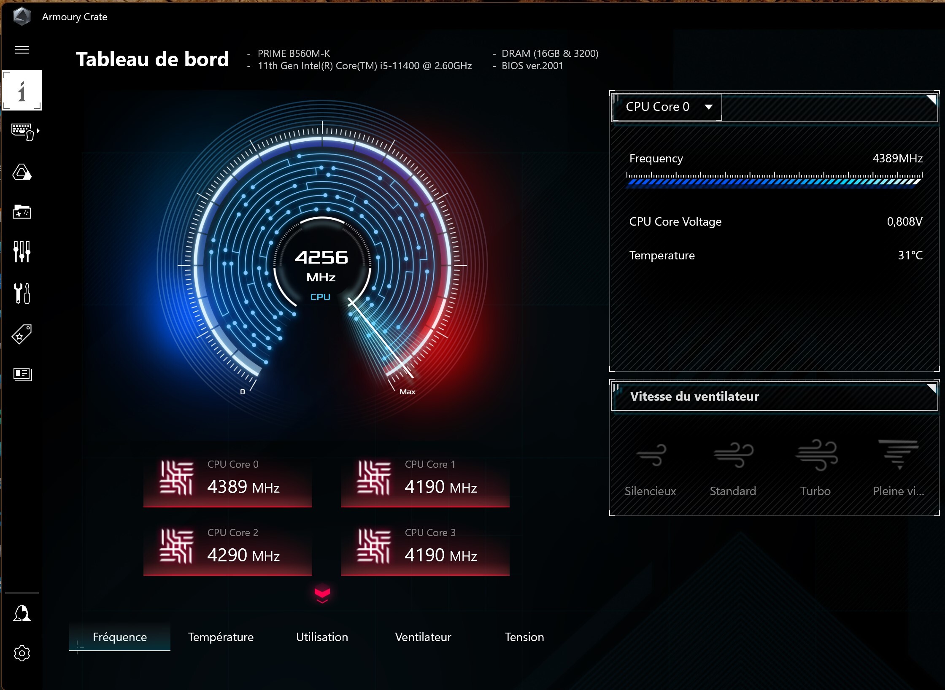Expand more cores with the red chevron

(x=322, y=595)
